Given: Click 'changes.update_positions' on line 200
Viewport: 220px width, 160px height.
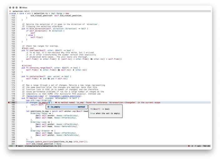Looking at the screenshot, I should tap(40, 142).
